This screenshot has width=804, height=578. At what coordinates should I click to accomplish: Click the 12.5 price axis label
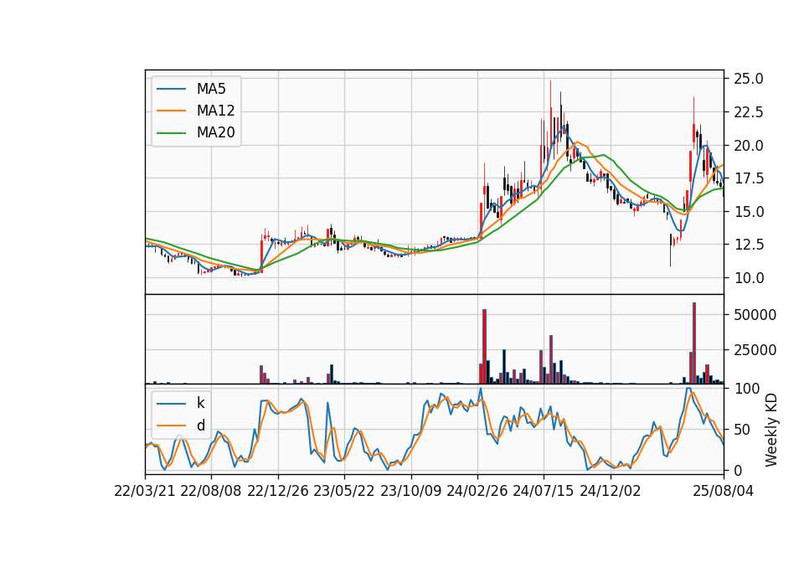pos(749,245)
